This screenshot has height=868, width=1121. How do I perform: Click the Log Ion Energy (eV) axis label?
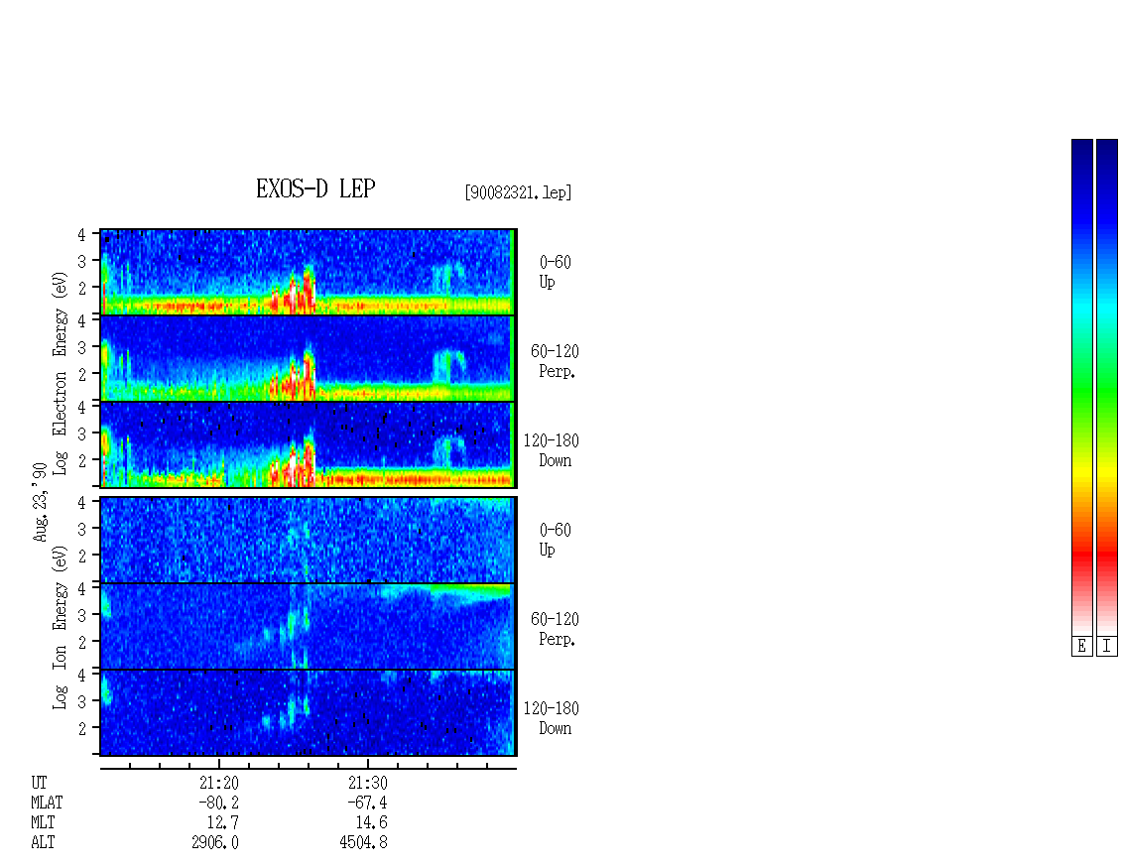[60, 628]
